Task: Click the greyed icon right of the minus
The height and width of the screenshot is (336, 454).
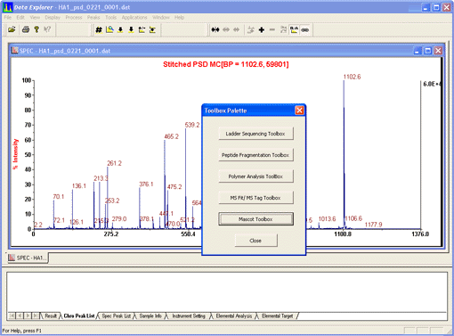Action: [x=283, y=29]
